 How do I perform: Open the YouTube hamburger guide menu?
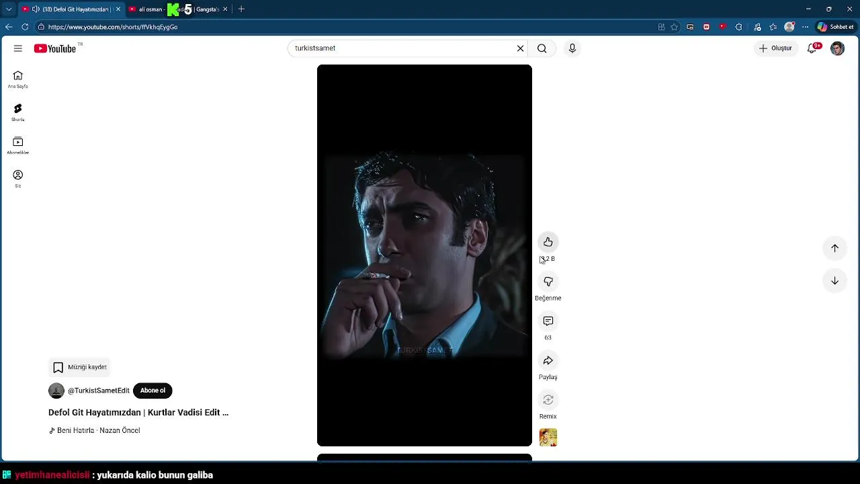coord(18,48)
